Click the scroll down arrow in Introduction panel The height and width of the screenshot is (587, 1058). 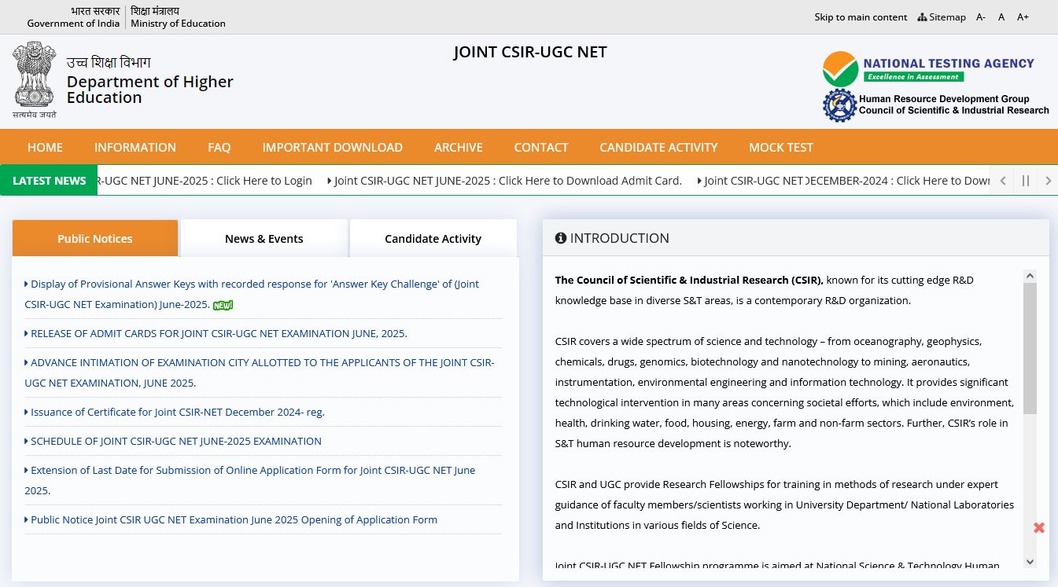[1030, 561]
